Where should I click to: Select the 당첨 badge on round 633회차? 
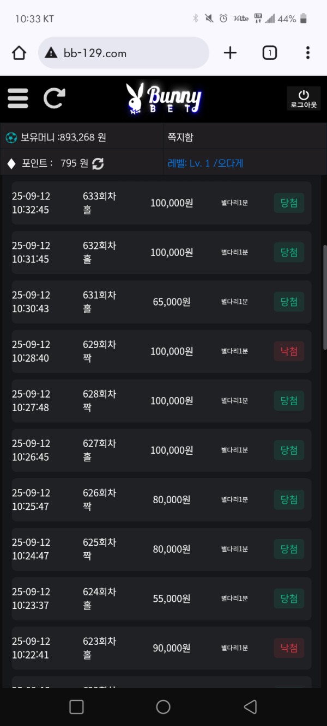coord(288,203)
